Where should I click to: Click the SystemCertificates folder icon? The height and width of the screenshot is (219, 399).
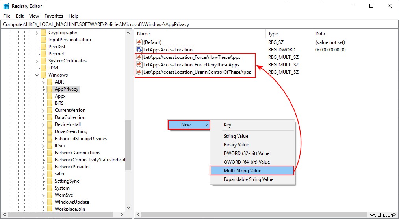tap(43, 61)
